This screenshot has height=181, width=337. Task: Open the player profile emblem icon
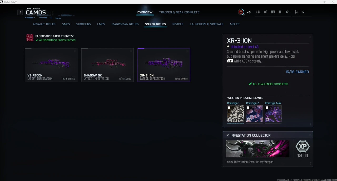click(241, 12)
